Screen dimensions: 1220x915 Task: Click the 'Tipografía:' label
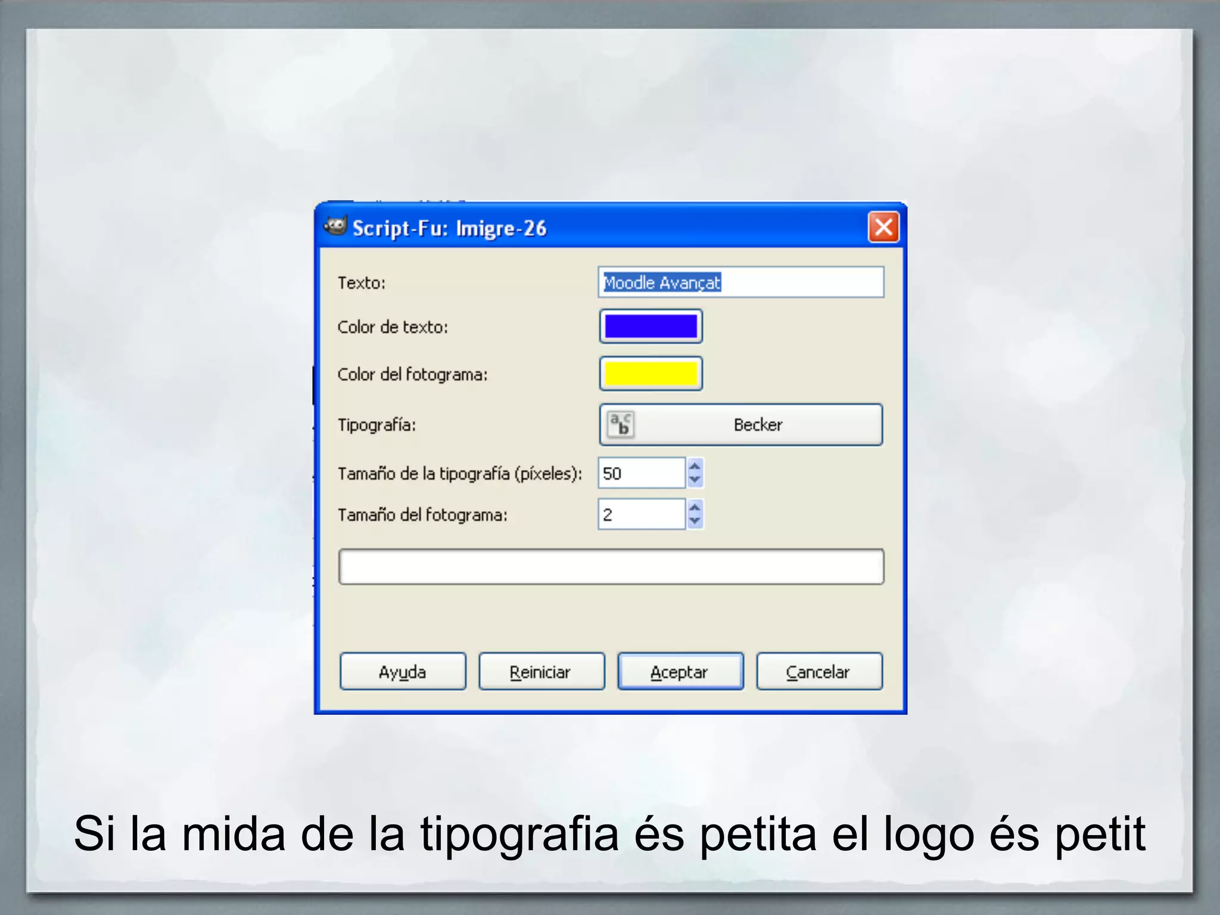point(376,425)
